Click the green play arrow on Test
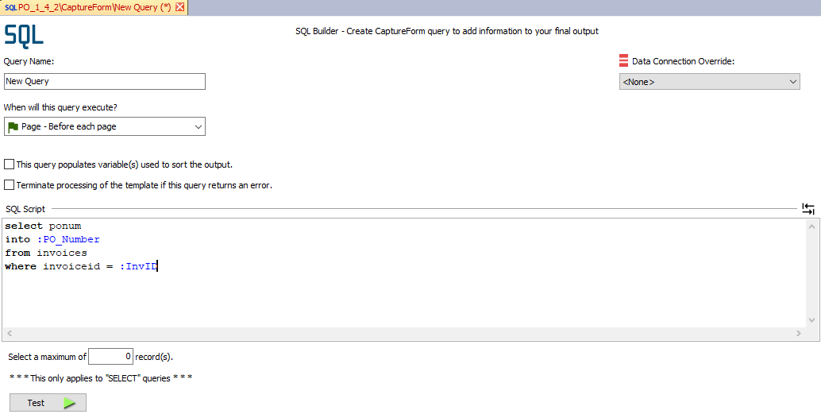Image resolution: width=821 pixels, height=414 pixels. click(x=70, y=403)
